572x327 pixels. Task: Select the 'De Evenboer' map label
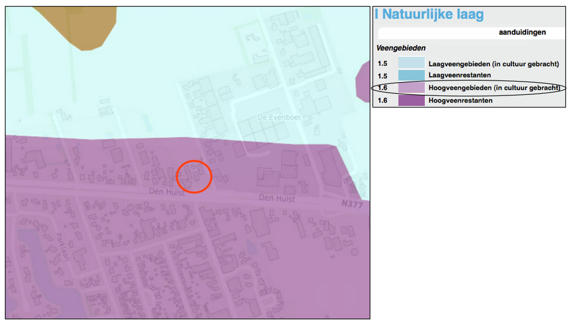pyautogui.click(x=273, y=117)
